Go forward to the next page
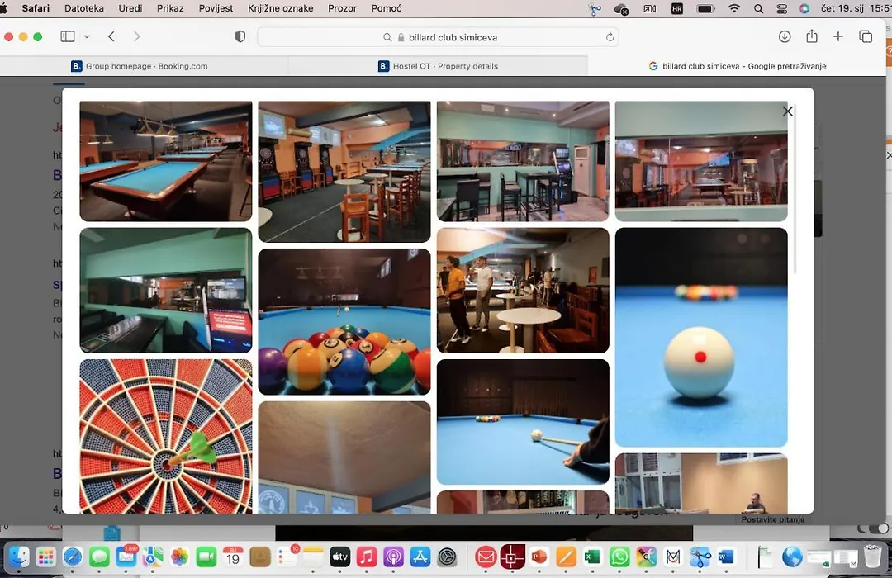Screen dimensions: 892x578 coord(136,36)
